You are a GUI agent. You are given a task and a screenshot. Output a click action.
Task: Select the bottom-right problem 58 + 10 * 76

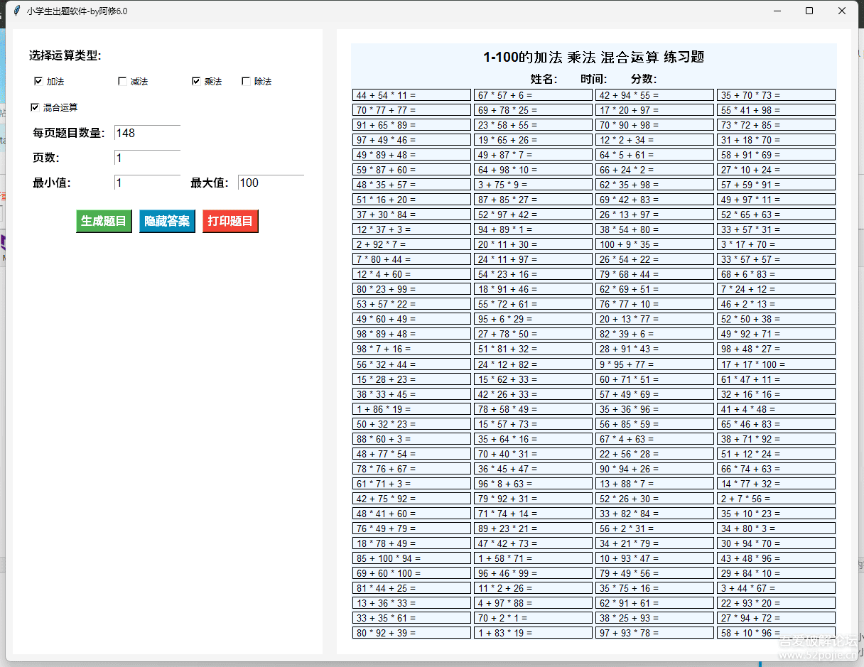pyautogui.click(x=776, y=632)
